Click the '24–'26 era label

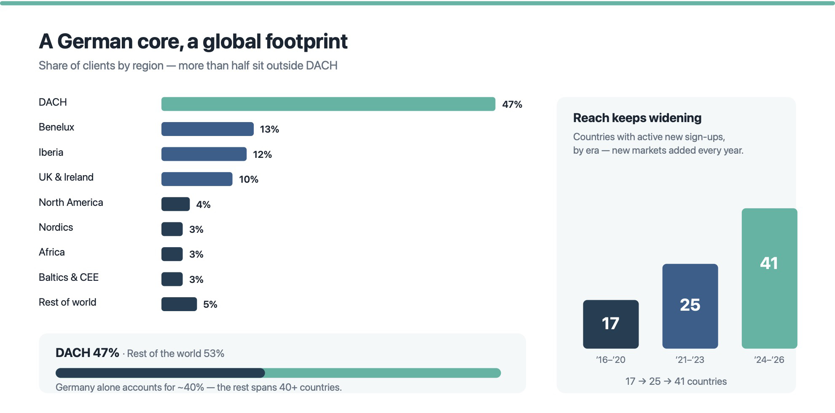click(769, 360)
